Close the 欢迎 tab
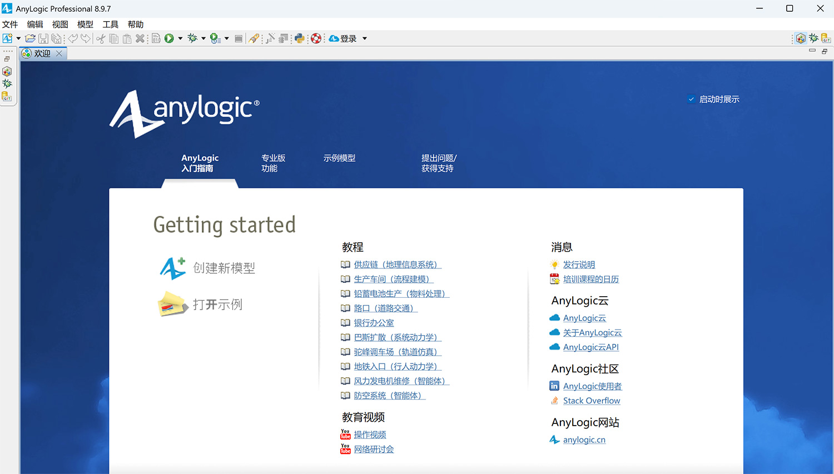Viewport: 834px width, 474px height. pyautogui.click(x=59, y=53)
